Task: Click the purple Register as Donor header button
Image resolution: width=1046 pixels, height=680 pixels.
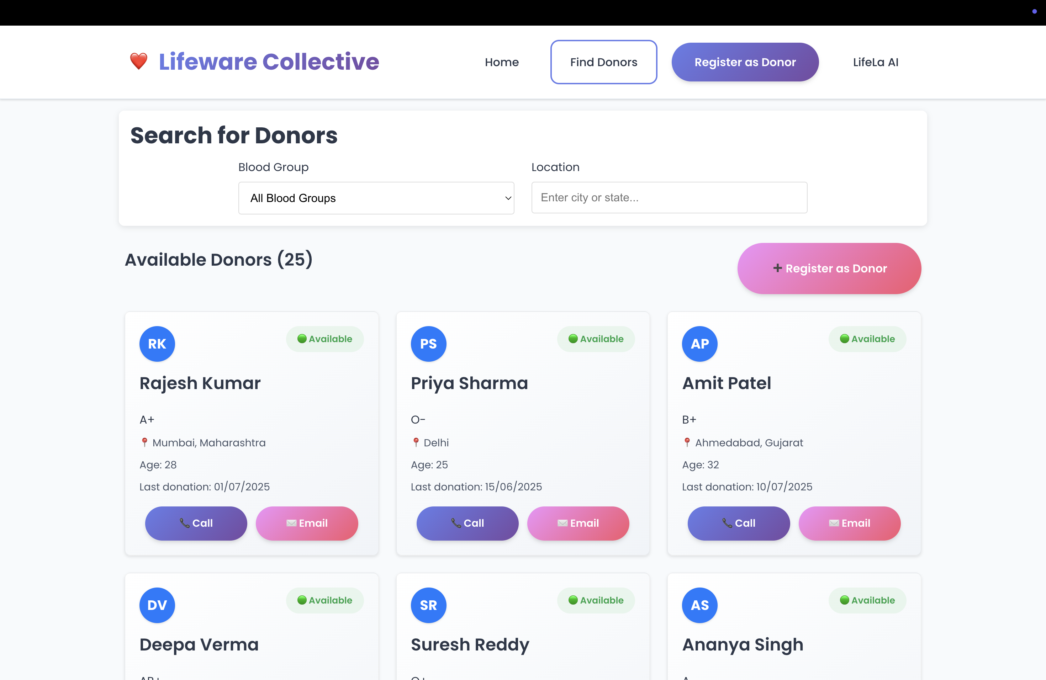Action: click(745, 62)
